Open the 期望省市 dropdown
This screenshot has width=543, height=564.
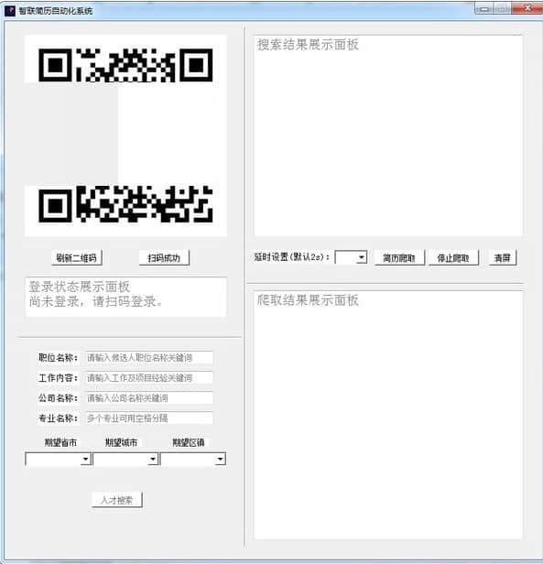(x=58, y=459)
